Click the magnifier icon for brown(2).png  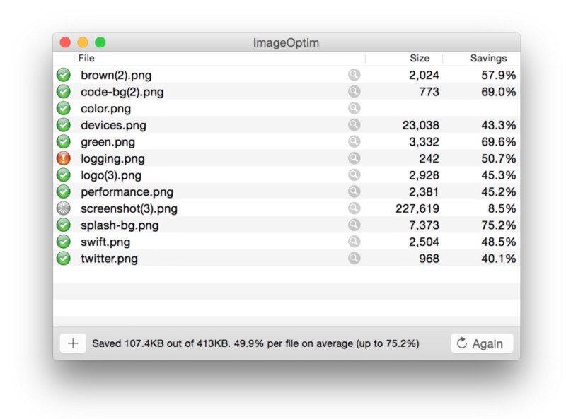(354, 75)
